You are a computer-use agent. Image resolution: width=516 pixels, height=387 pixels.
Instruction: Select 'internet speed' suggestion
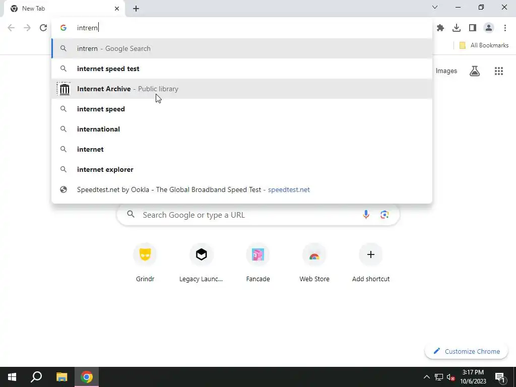(242, 109)
